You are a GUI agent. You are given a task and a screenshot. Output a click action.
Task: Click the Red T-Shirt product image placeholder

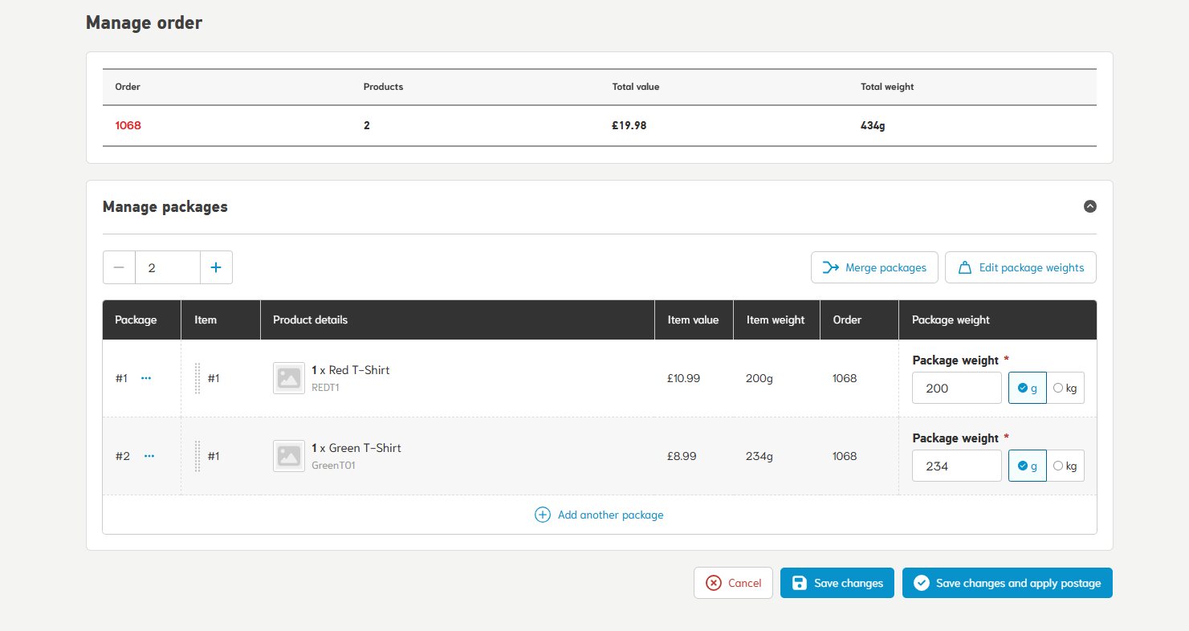coord(289,378)
